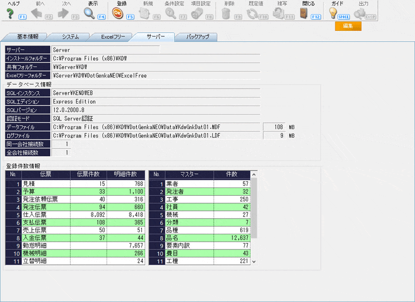Click the 閉じる door icon

[304, 13]
